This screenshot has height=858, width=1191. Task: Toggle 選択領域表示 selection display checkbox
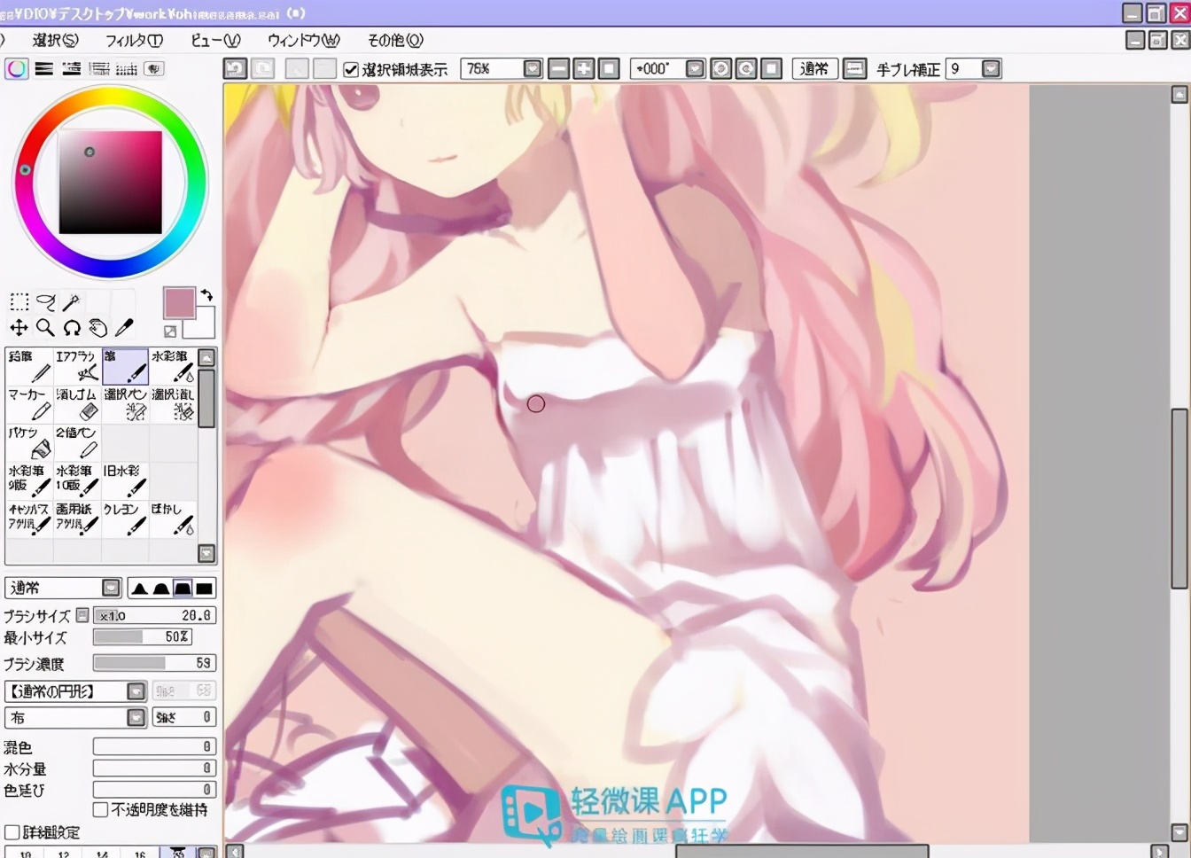tap(351, 69)
